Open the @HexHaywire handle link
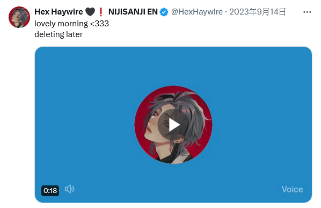Image resolution: width=321 pixels, height=208 pixels. point(197,12)
